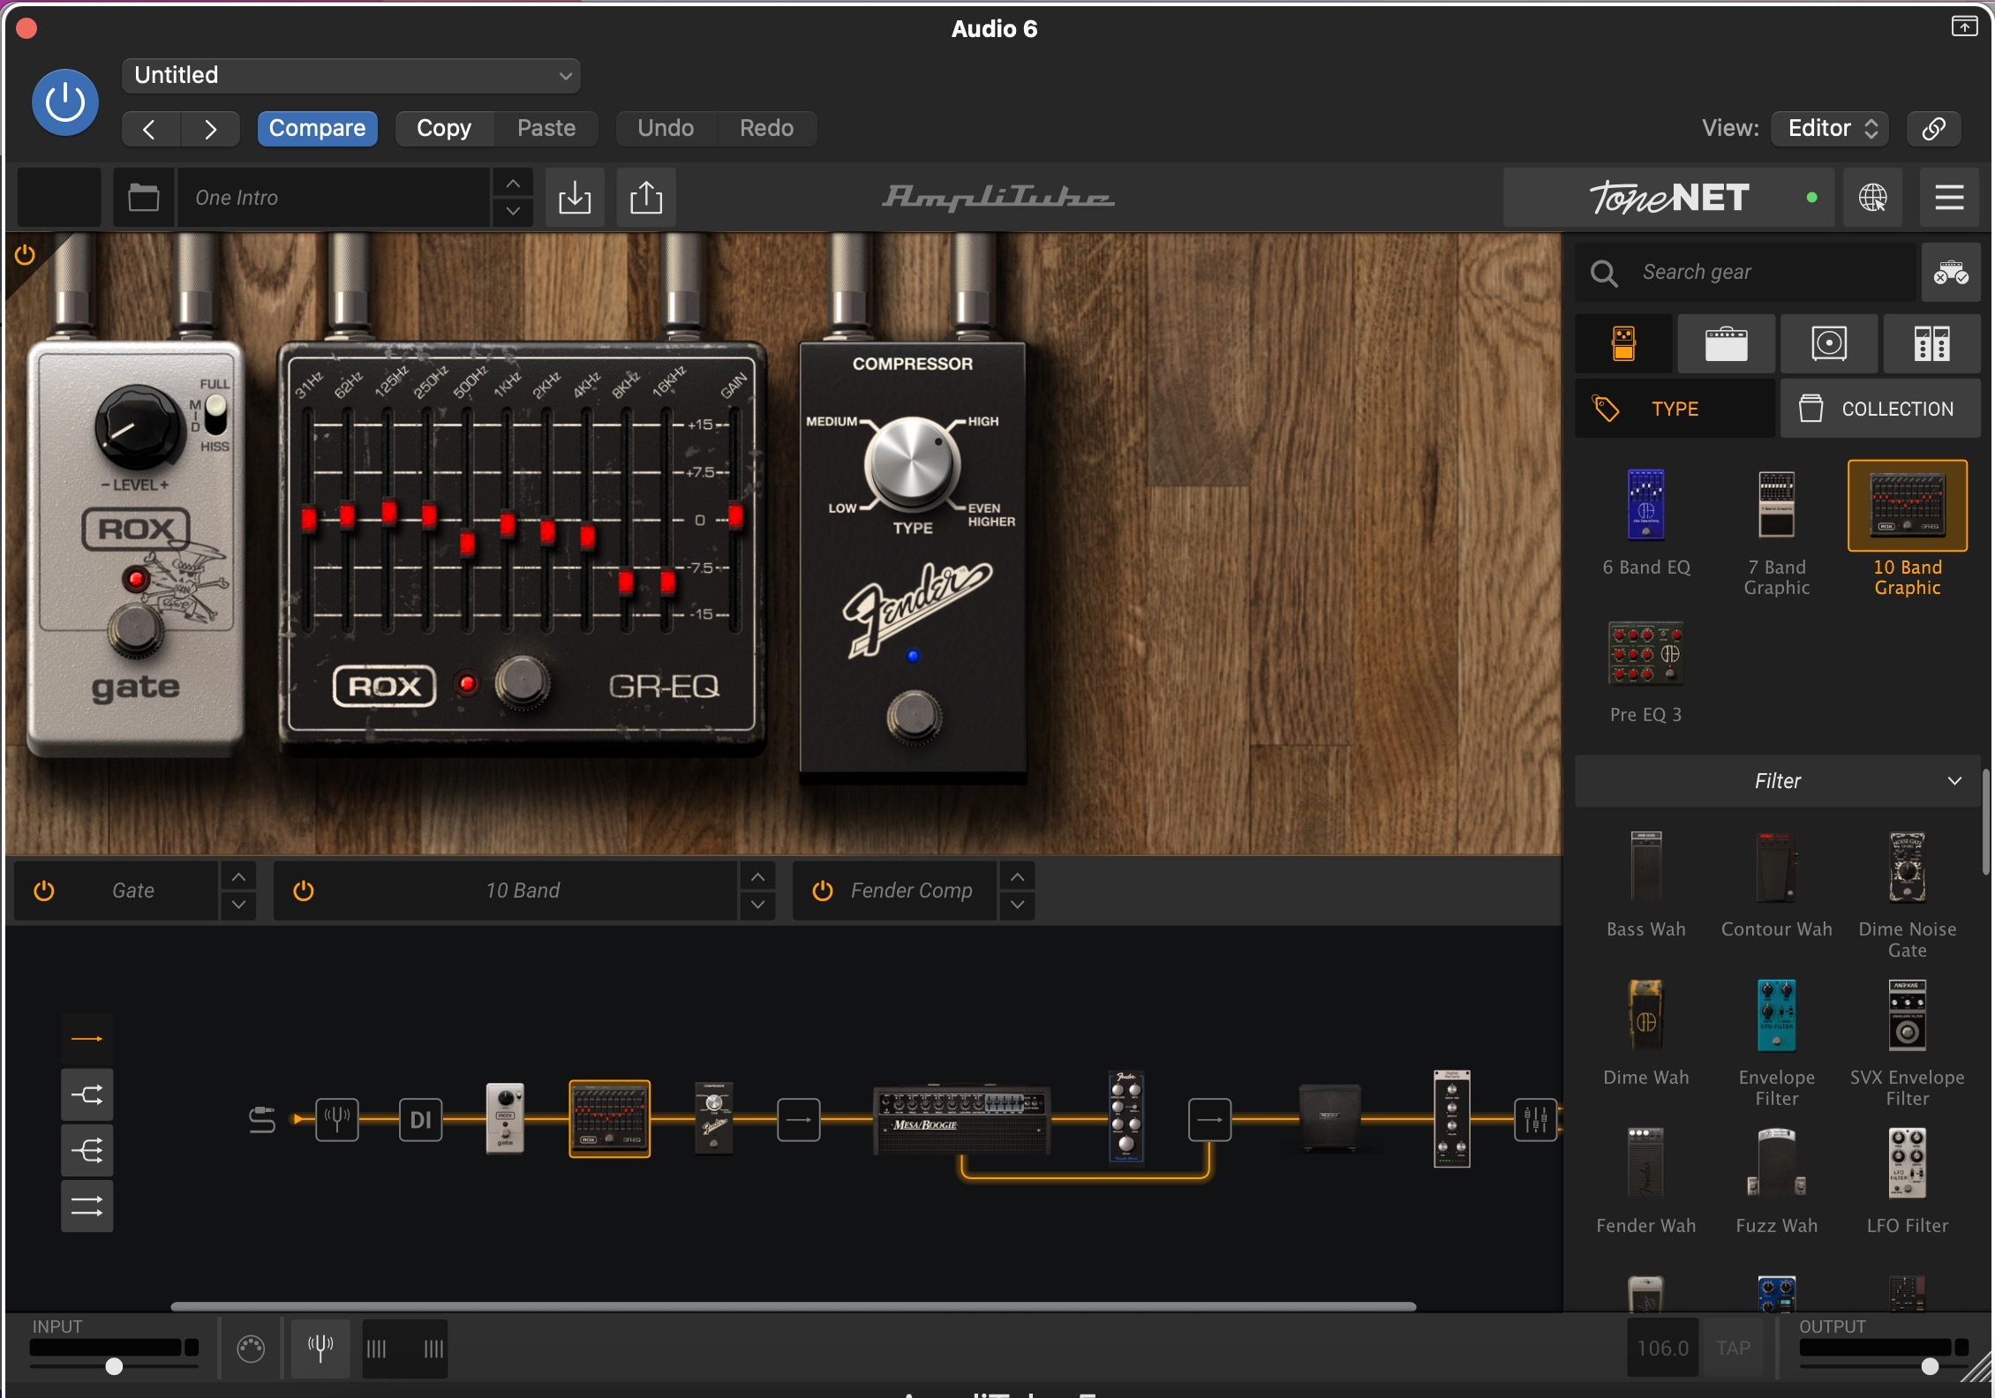
Task: Select the Mesa Boogie amp in chain
Action: 961,1119
